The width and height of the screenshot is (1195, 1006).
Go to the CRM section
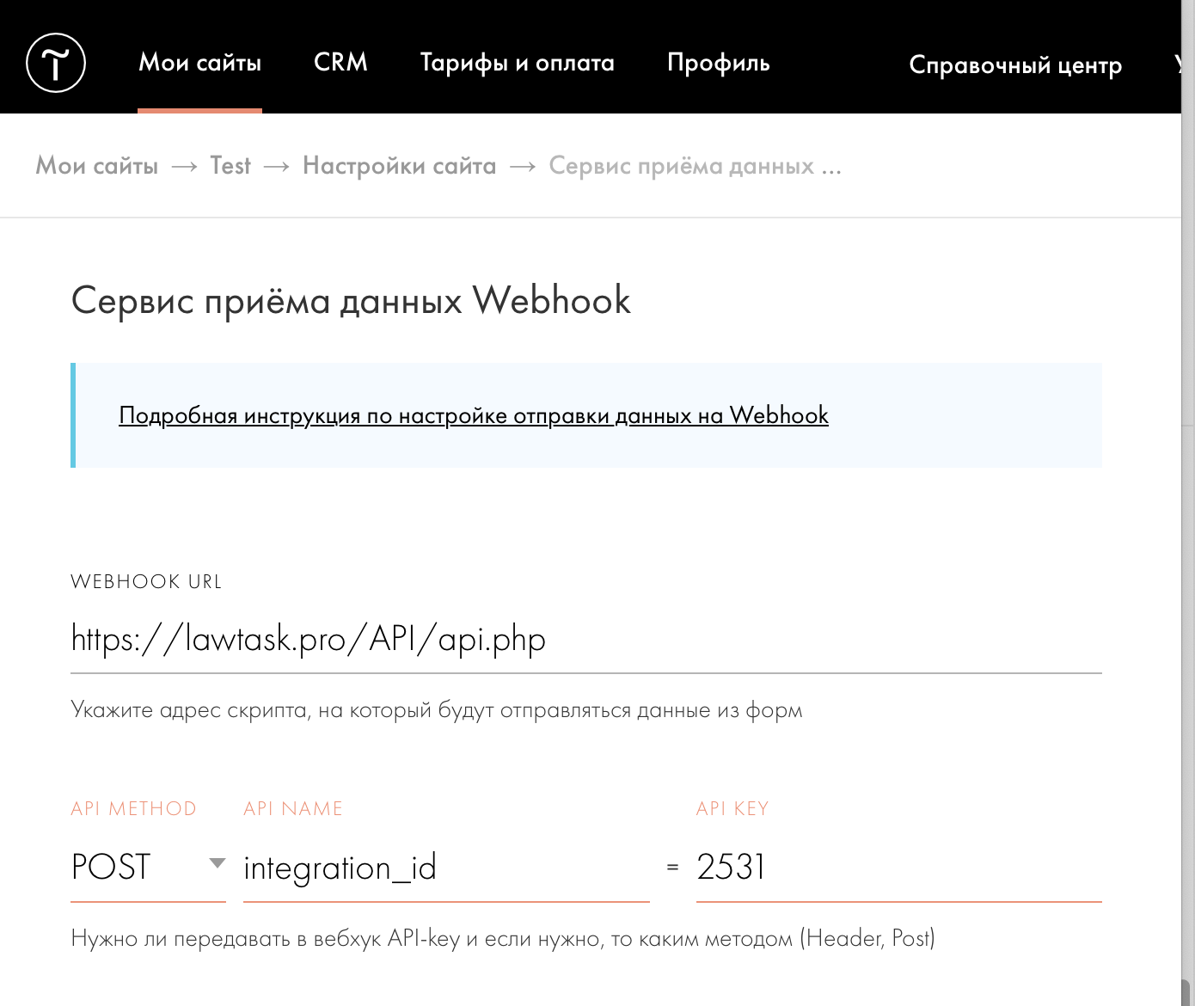(x=340, y=63)
